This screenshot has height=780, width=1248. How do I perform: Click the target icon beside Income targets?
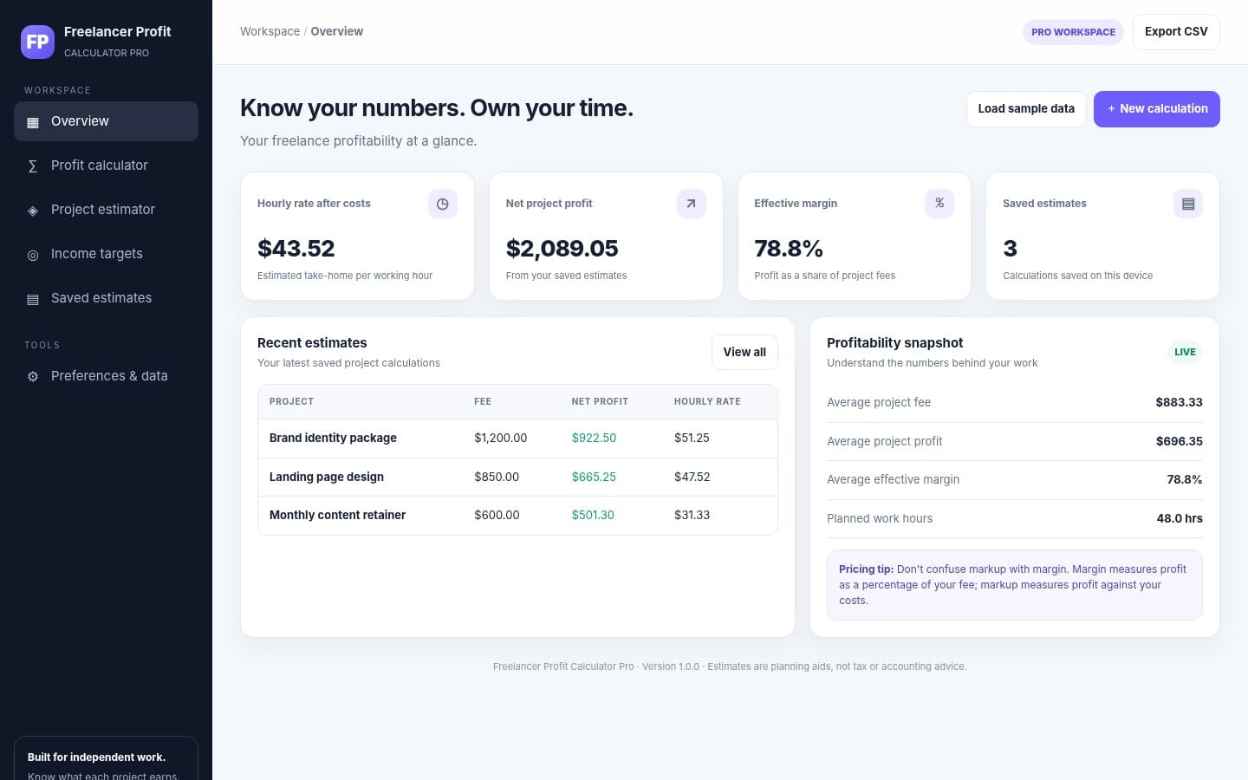pos(33,255)
